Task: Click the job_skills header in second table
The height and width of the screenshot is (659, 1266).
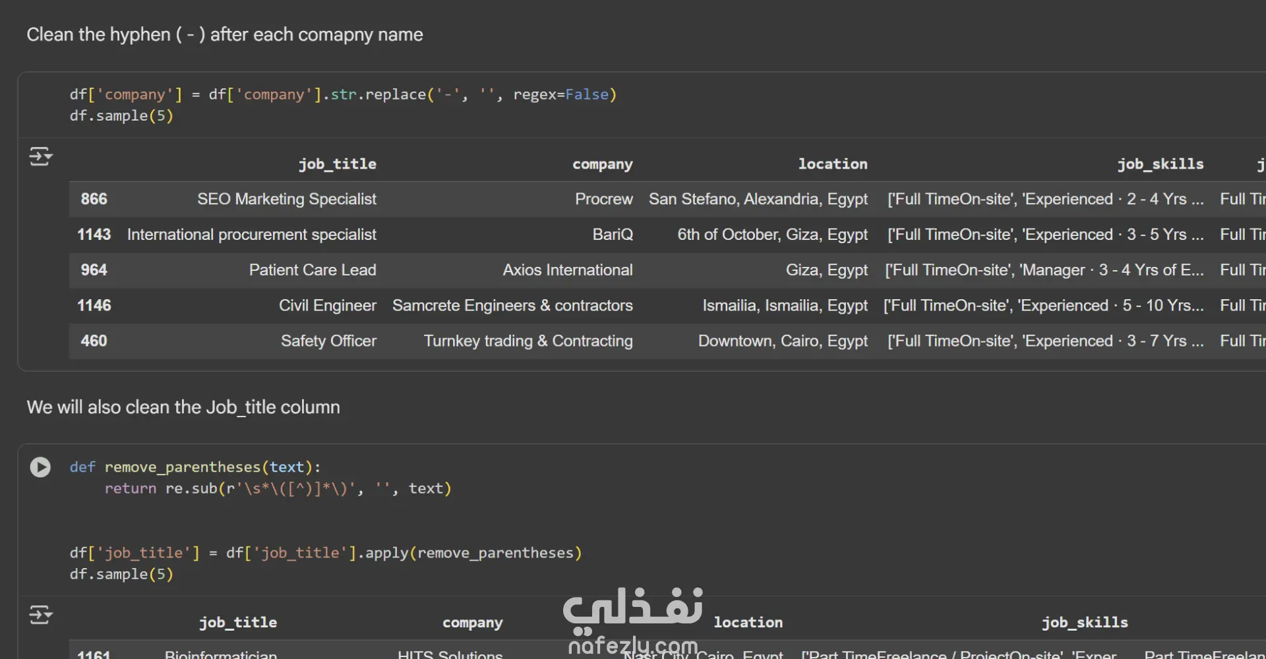Action: pyautogui.click(x=1084, y=623)
